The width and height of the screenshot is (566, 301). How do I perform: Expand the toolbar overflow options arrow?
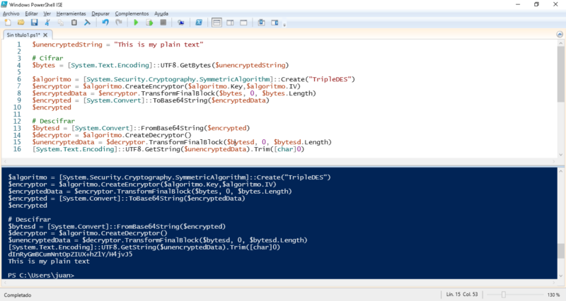[x=284, y=25]
